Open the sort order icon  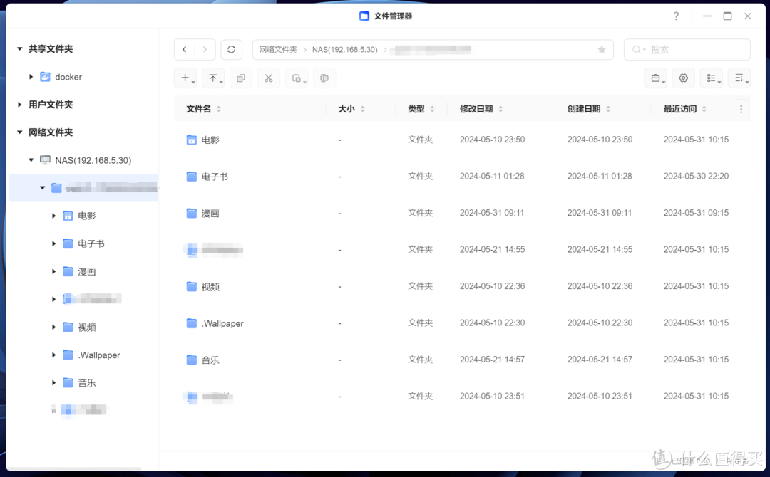point(739,78)
